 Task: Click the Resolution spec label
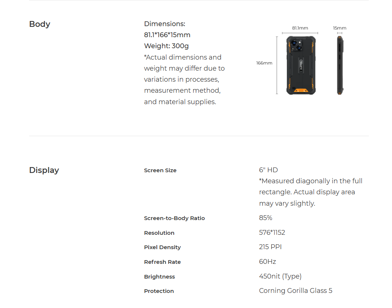(x=159, y=233)
